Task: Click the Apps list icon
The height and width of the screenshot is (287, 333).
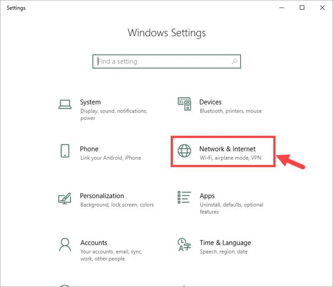Action: click(184, 197)
